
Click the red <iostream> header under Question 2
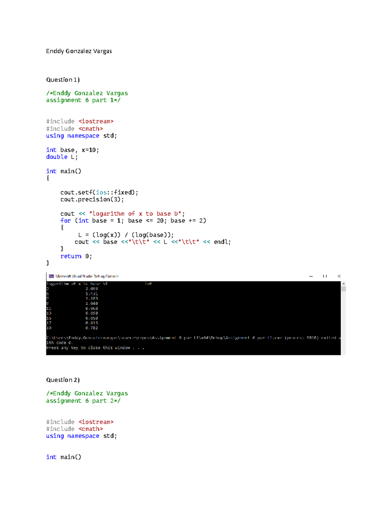tap(96, 422)
